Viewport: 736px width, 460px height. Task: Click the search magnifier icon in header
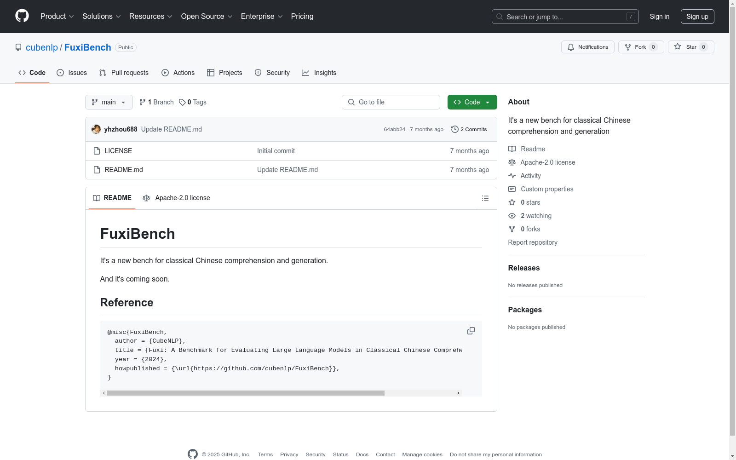click(x=500, y=17)
